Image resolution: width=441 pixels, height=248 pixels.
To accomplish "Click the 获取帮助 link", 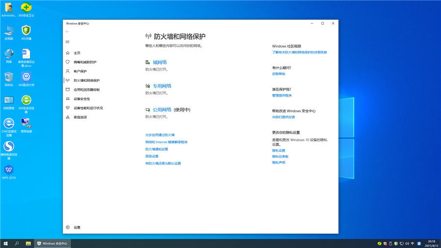I will point(278,74).
